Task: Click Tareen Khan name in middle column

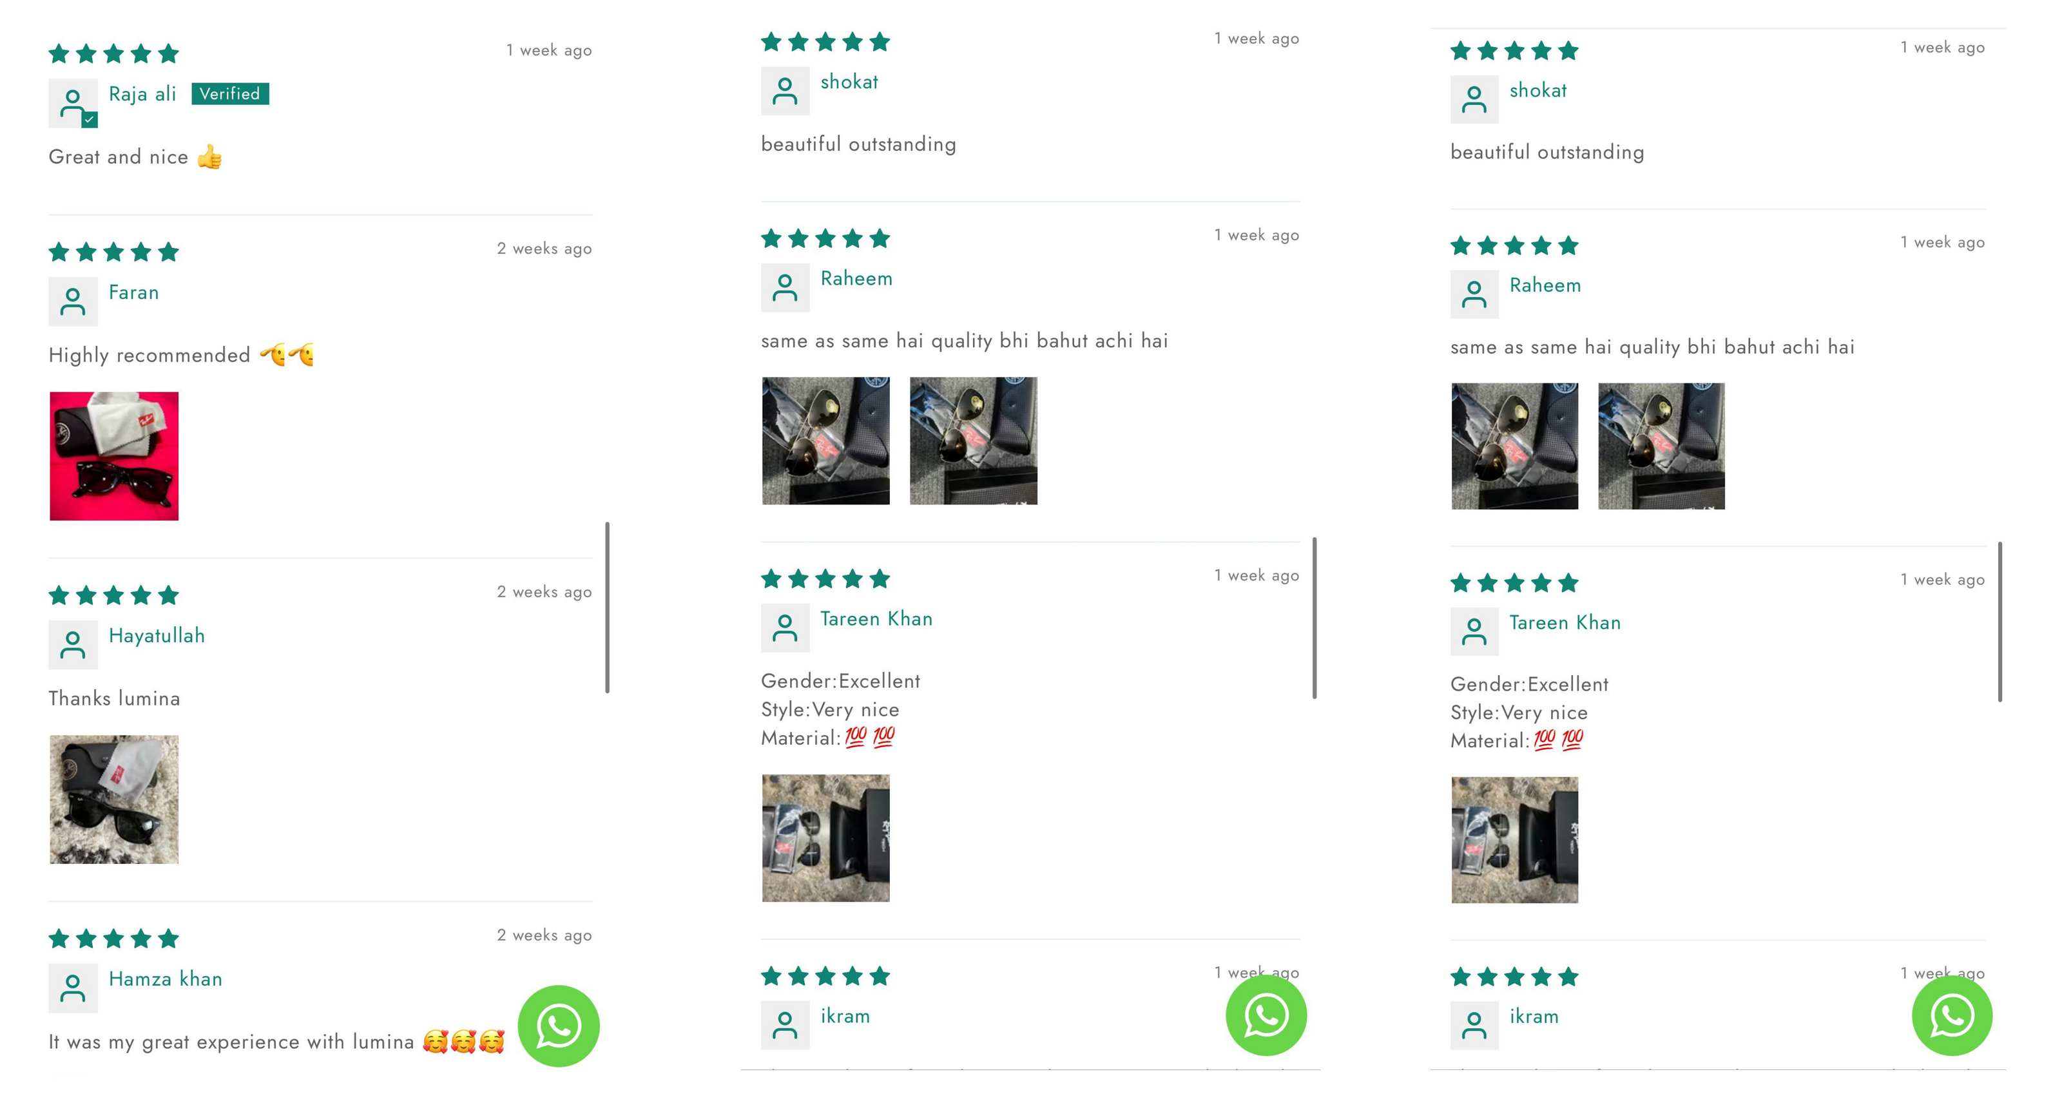Action: click(876, 618)
